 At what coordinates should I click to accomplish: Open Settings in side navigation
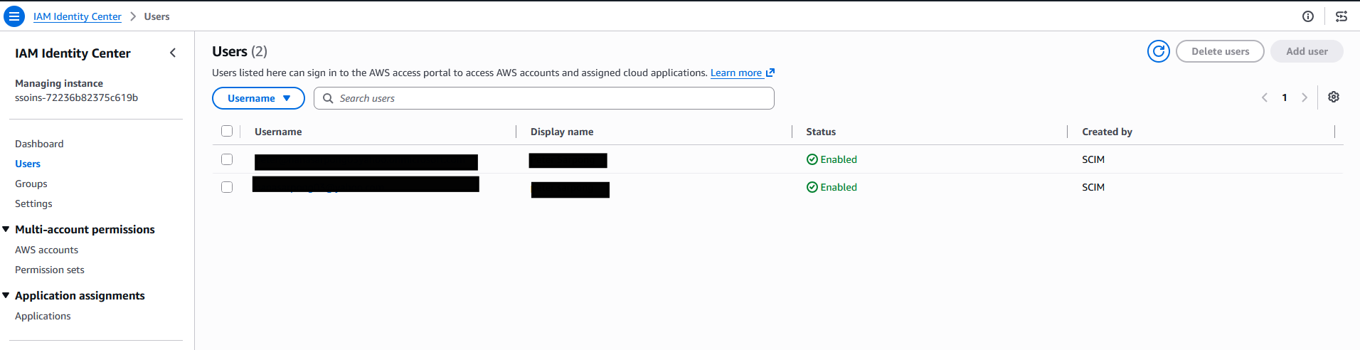[33, 203]
